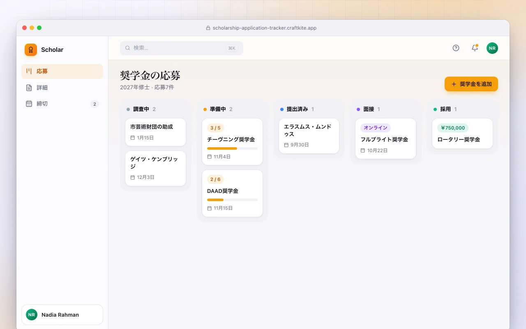Image resolution: width=526 pixels, height=329 pixels.
Task: Open the DAAD奨学金 card title
Action: (223, 191)
